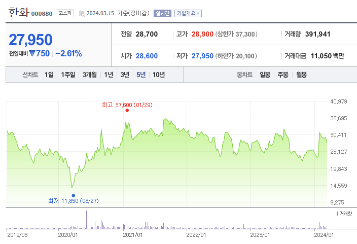The image size is (357, 244).
Task: Switch to the 월봉 candlestick chart
Action: [x=301, y=75]
